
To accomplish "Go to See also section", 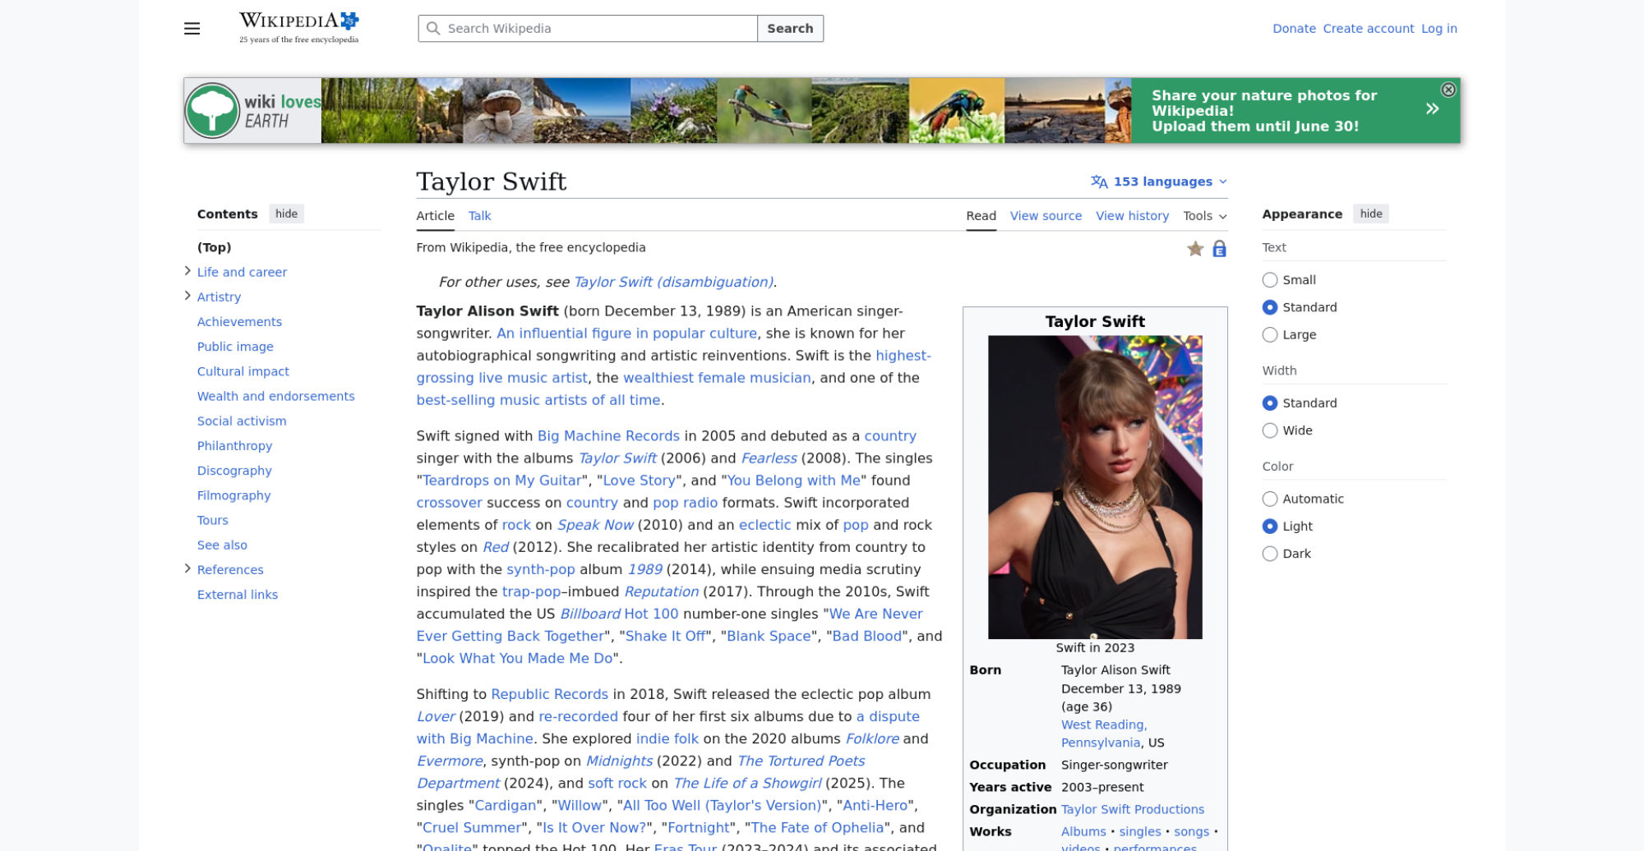I will click(x=222, y=545).
